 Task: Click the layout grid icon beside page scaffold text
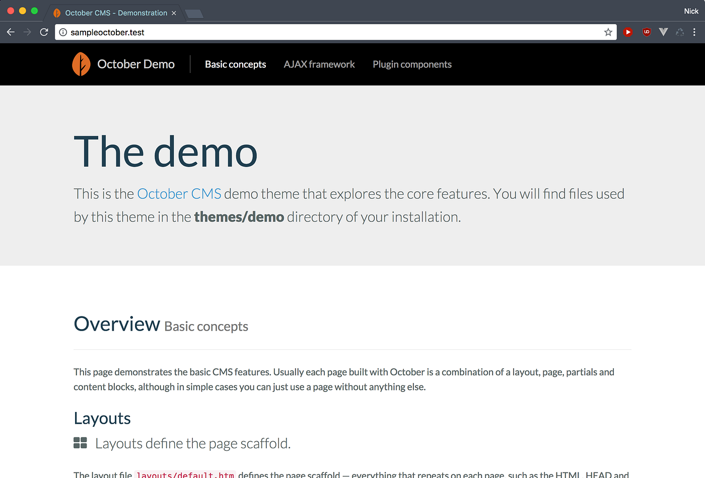(x=80, y=443)
